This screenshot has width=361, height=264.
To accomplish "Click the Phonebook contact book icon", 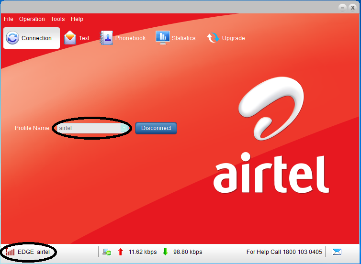I will point(106,38).
